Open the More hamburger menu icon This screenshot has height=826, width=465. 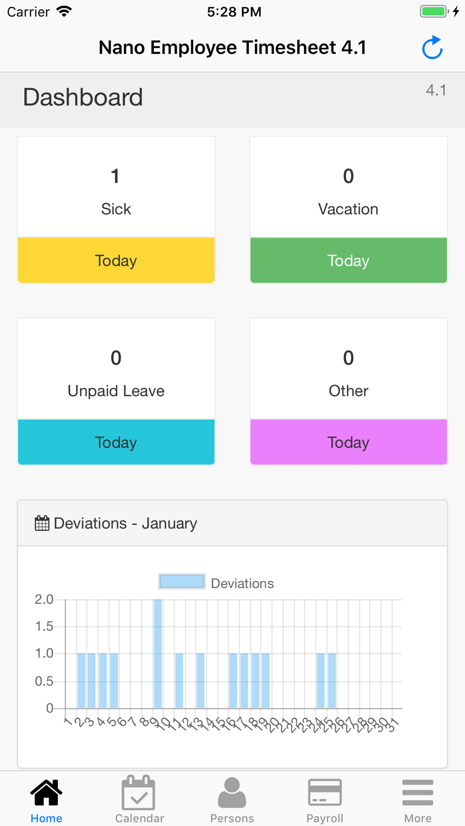[418, 792]
